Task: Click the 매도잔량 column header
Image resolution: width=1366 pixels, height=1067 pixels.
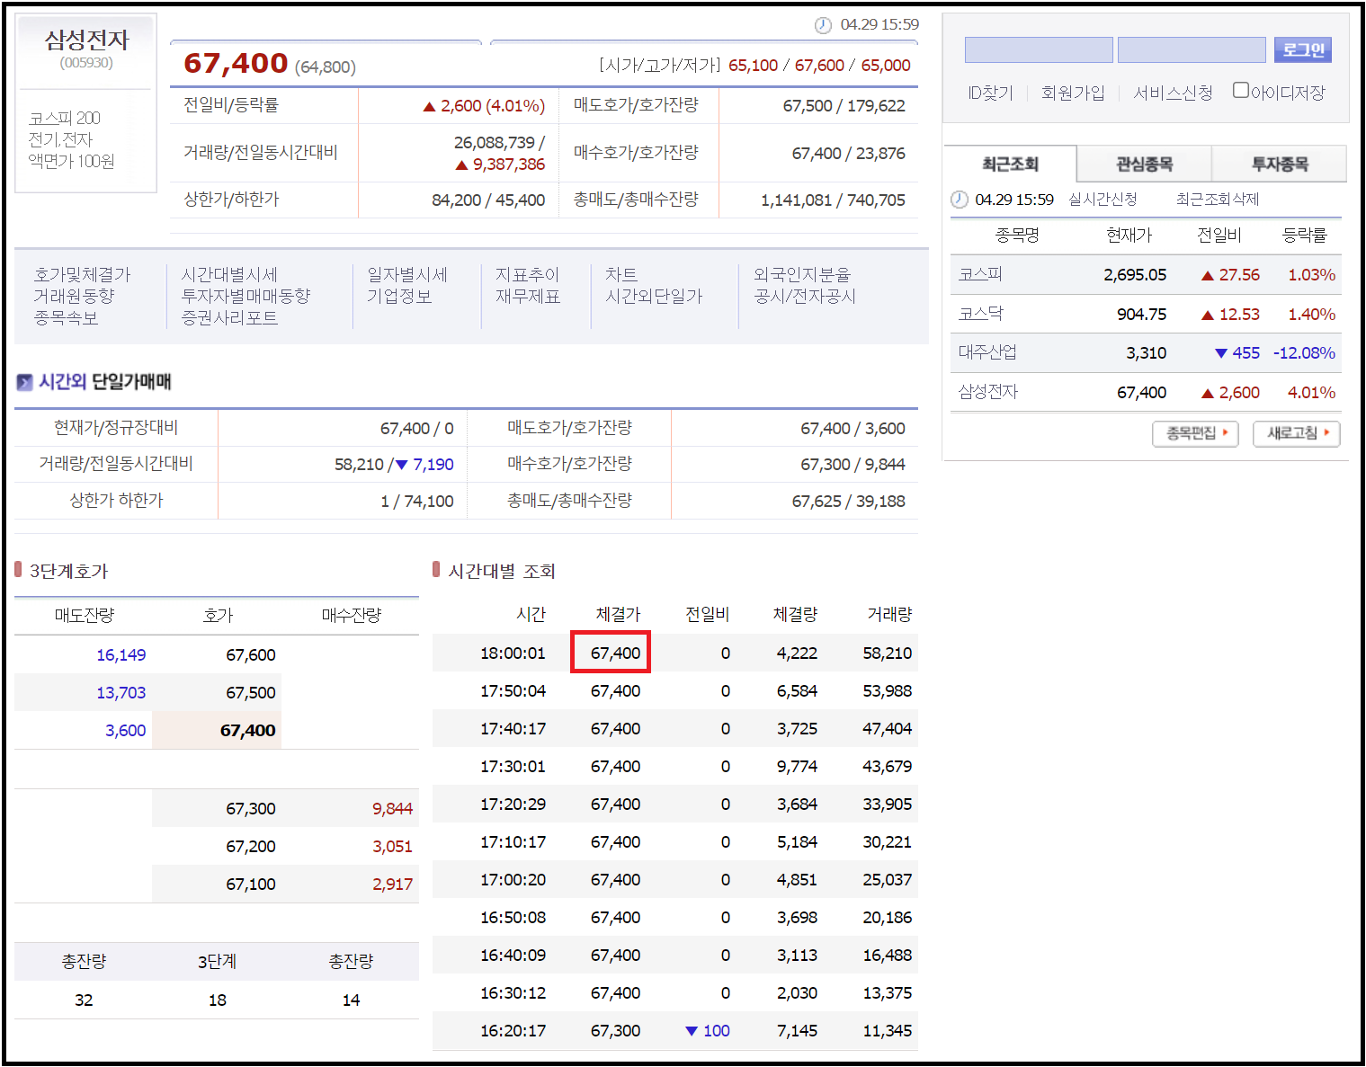Action: (85, 616)
